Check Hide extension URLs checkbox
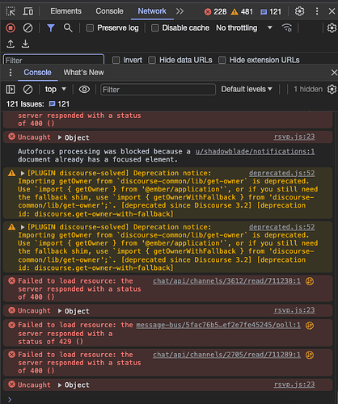This screenshot has height=404, width=338. pos(222,60)
